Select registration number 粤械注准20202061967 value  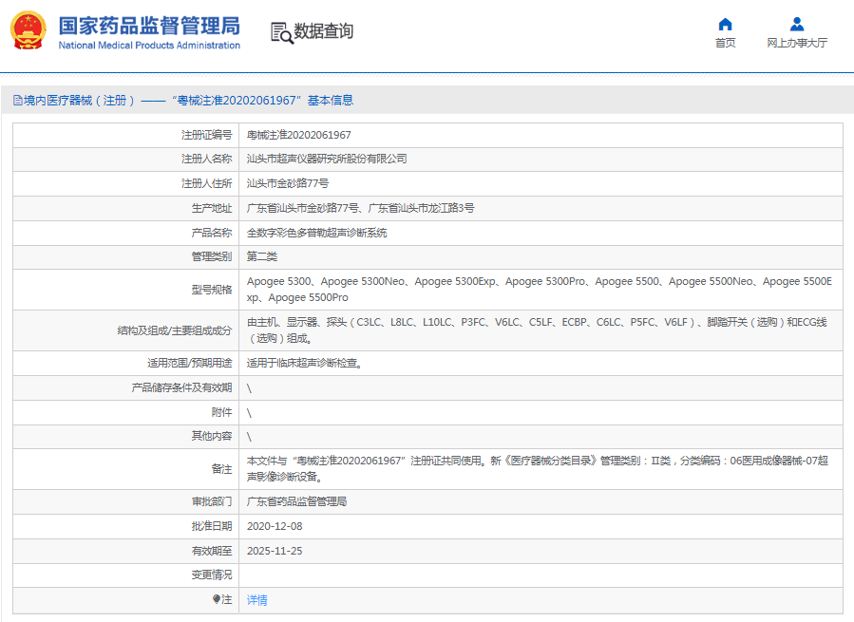299,135
